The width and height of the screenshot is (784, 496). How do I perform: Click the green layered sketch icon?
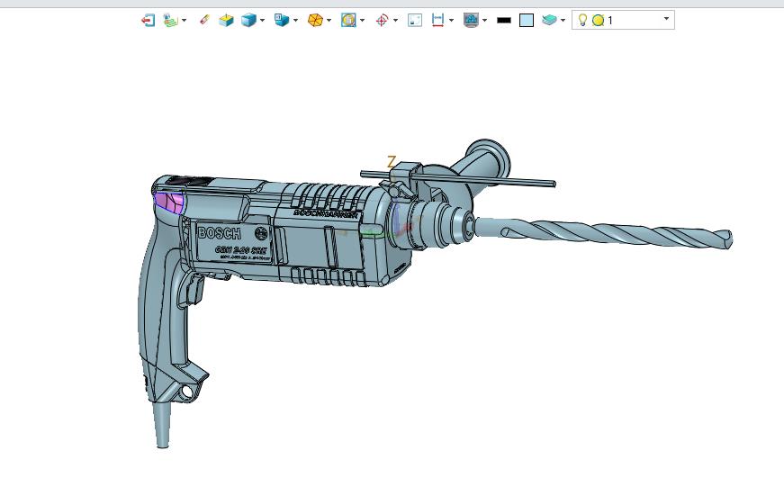[170, 20]
